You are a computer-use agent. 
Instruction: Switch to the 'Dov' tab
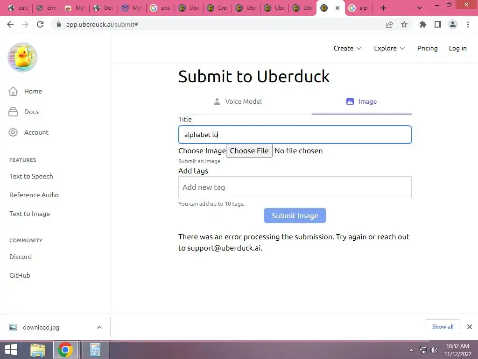[x=104, y=8]
